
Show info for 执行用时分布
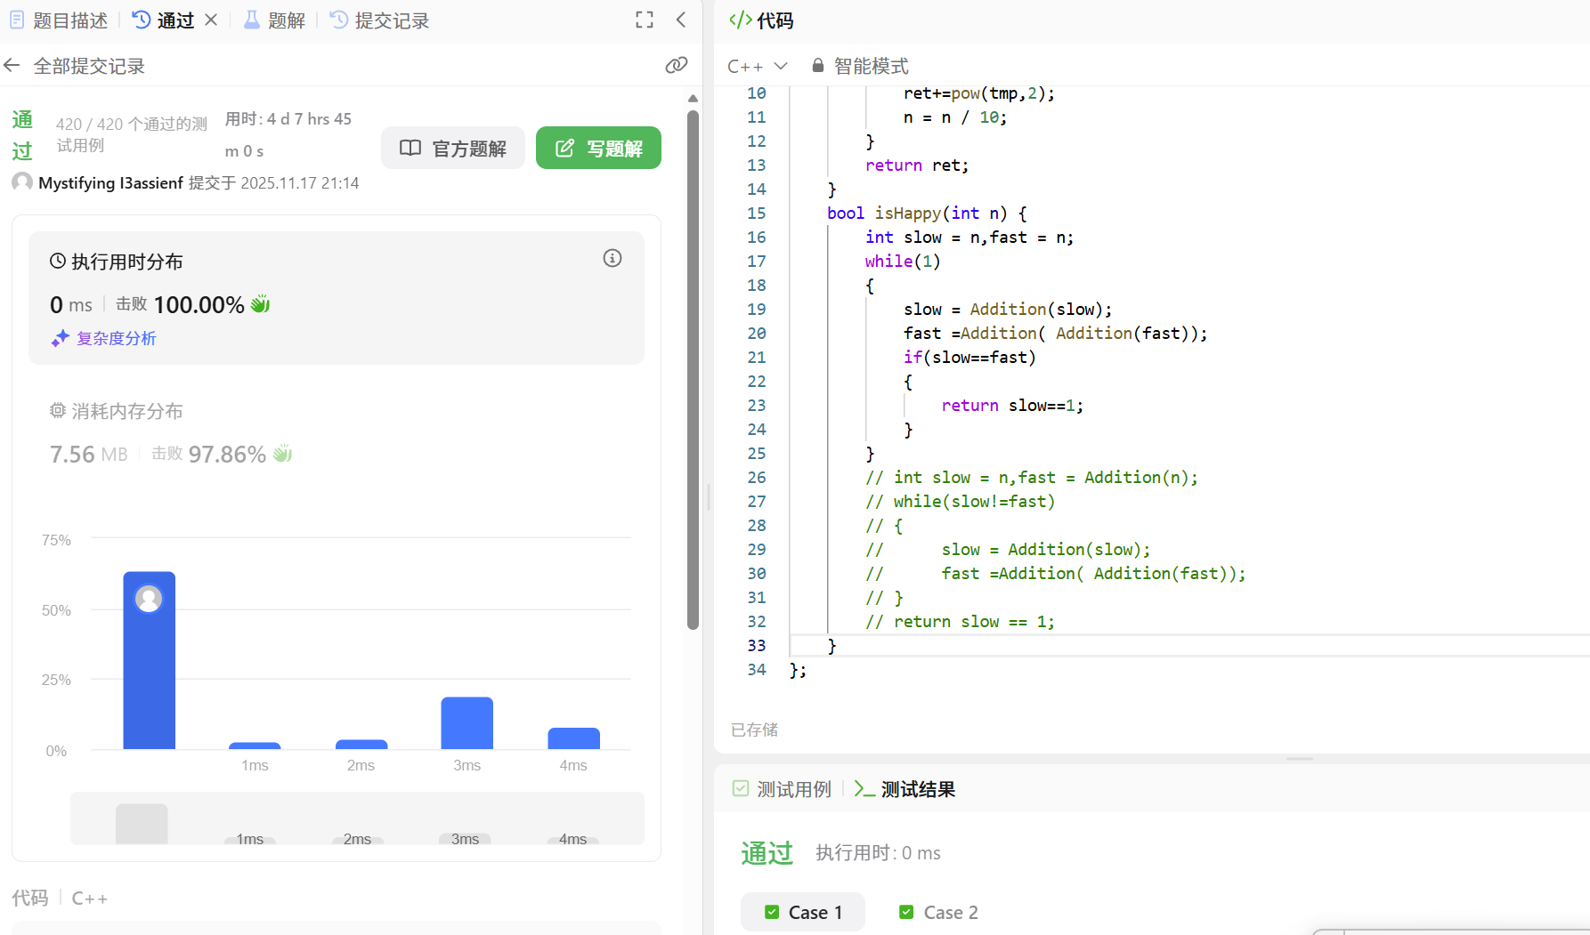click(612, 258)
